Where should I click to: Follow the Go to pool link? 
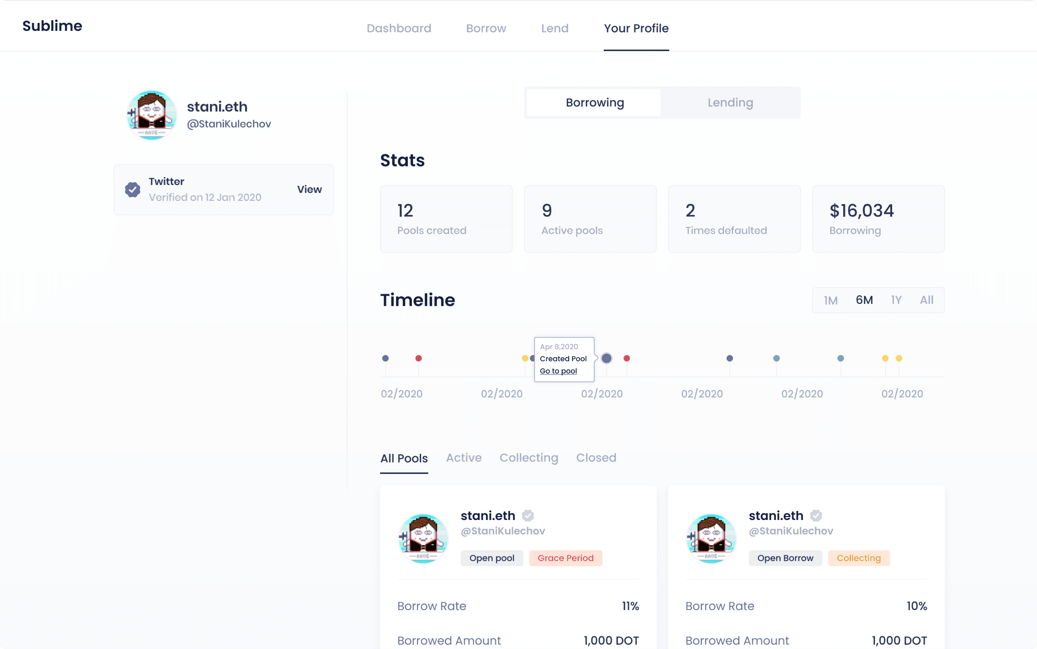click(558, 371)
